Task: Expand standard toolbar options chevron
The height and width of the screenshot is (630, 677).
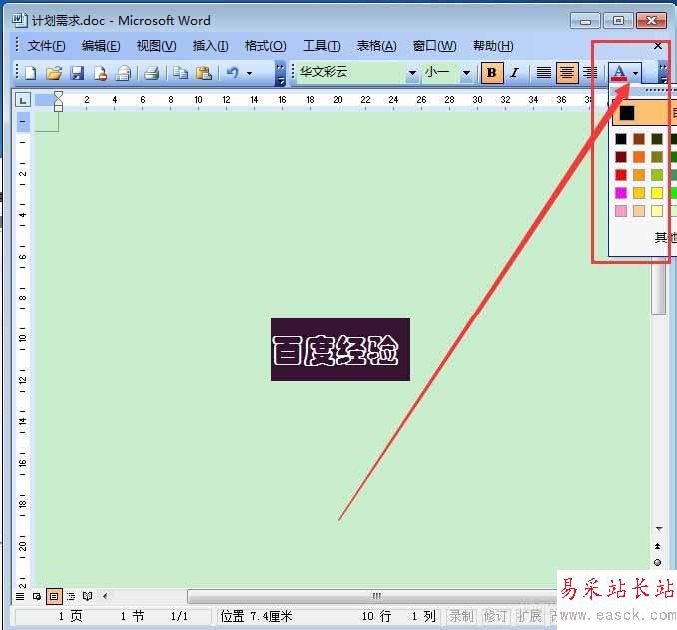Action: (x=281, y=73)
